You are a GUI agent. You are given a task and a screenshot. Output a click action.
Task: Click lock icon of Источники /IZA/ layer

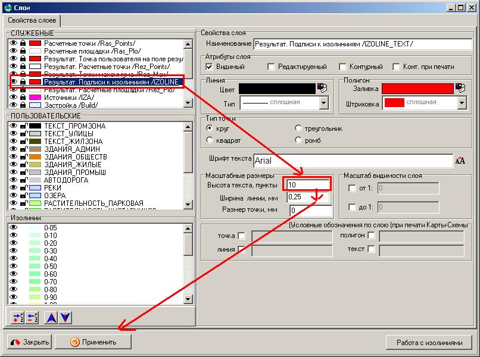point(23,97)
